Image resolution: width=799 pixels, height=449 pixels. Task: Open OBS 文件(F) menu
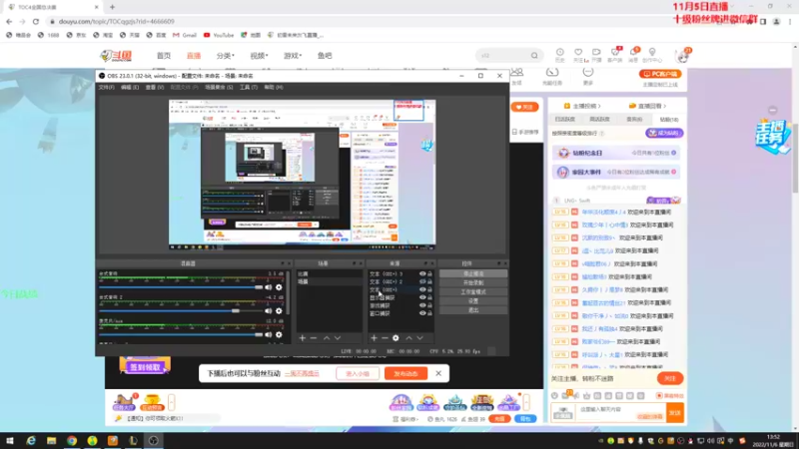tap(107, 88)
